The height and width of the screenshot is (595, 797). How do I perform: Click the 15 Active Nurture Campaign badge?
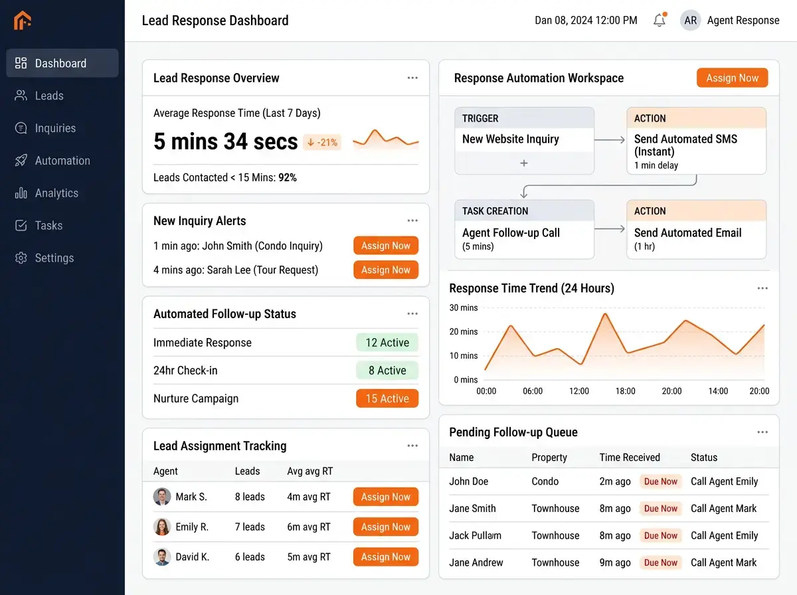tap(387, 398)
